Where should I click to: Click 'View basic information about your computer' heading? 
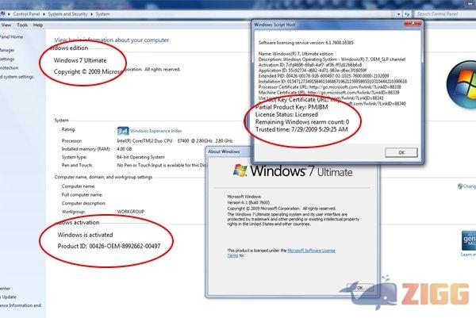pos(112,40)
